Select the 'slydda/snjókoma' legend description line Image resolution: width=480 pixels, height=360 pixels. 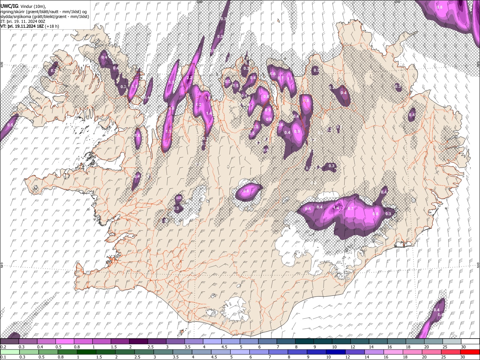45,16
